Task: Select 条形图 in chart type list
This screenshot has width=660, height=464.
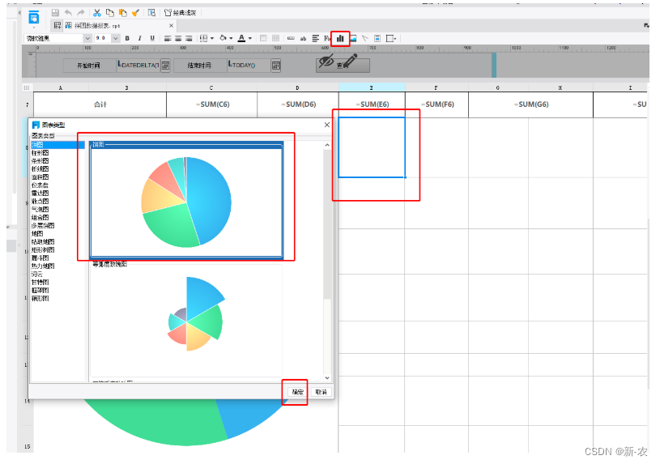Action: click(40, 161)
